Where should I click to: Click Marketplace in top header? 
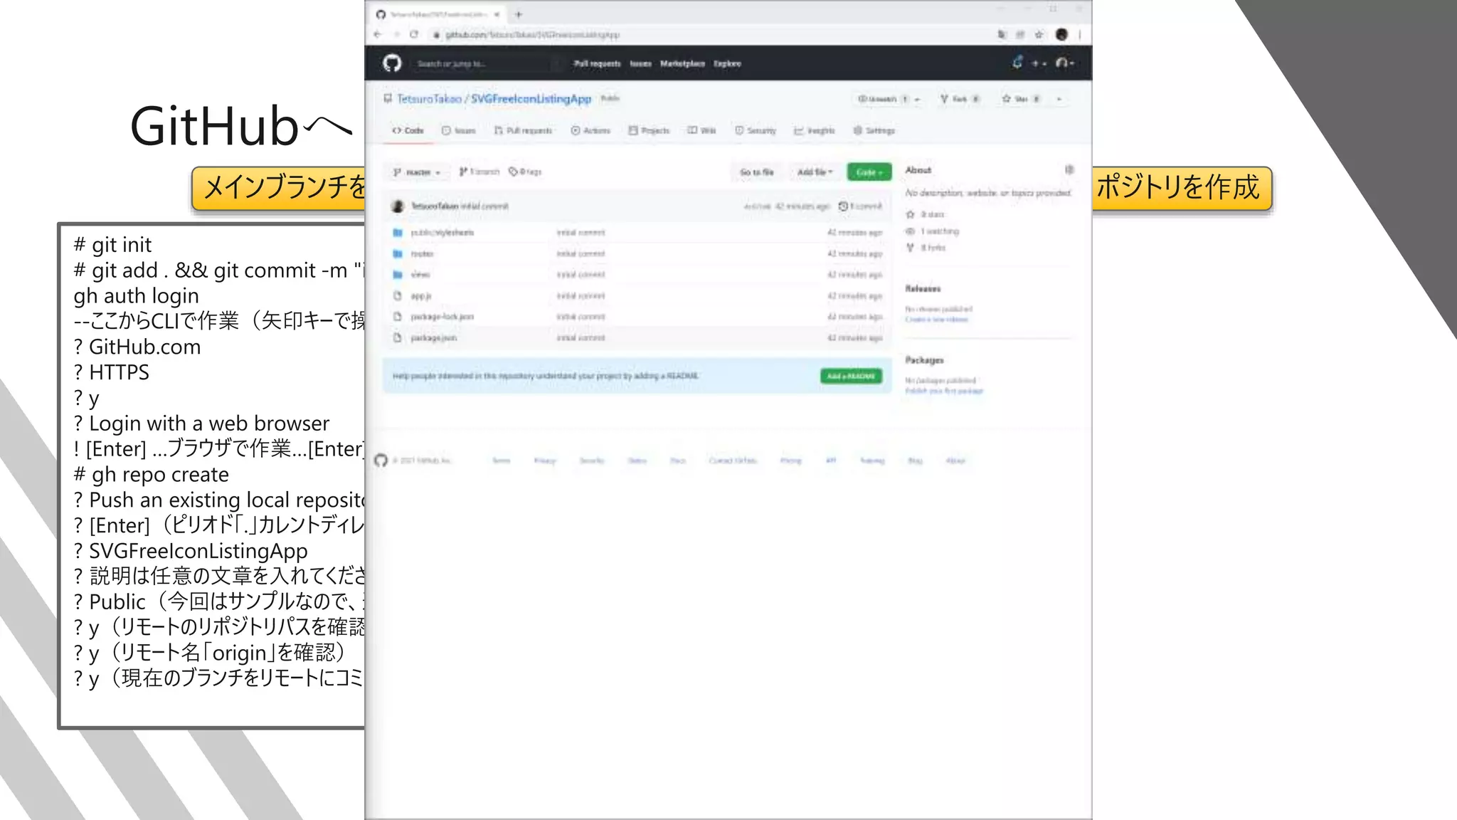click(x=682, y=63)
